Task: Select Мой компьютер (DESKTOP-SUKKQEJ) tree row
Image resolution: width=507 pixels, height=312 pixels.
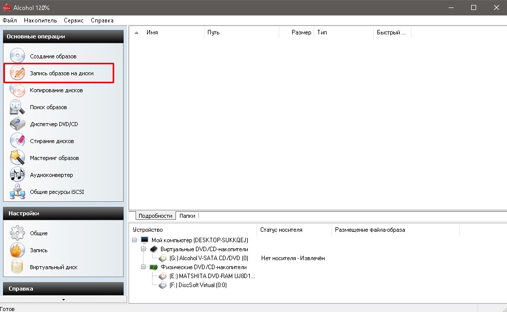Action: (x=200, y=240)
